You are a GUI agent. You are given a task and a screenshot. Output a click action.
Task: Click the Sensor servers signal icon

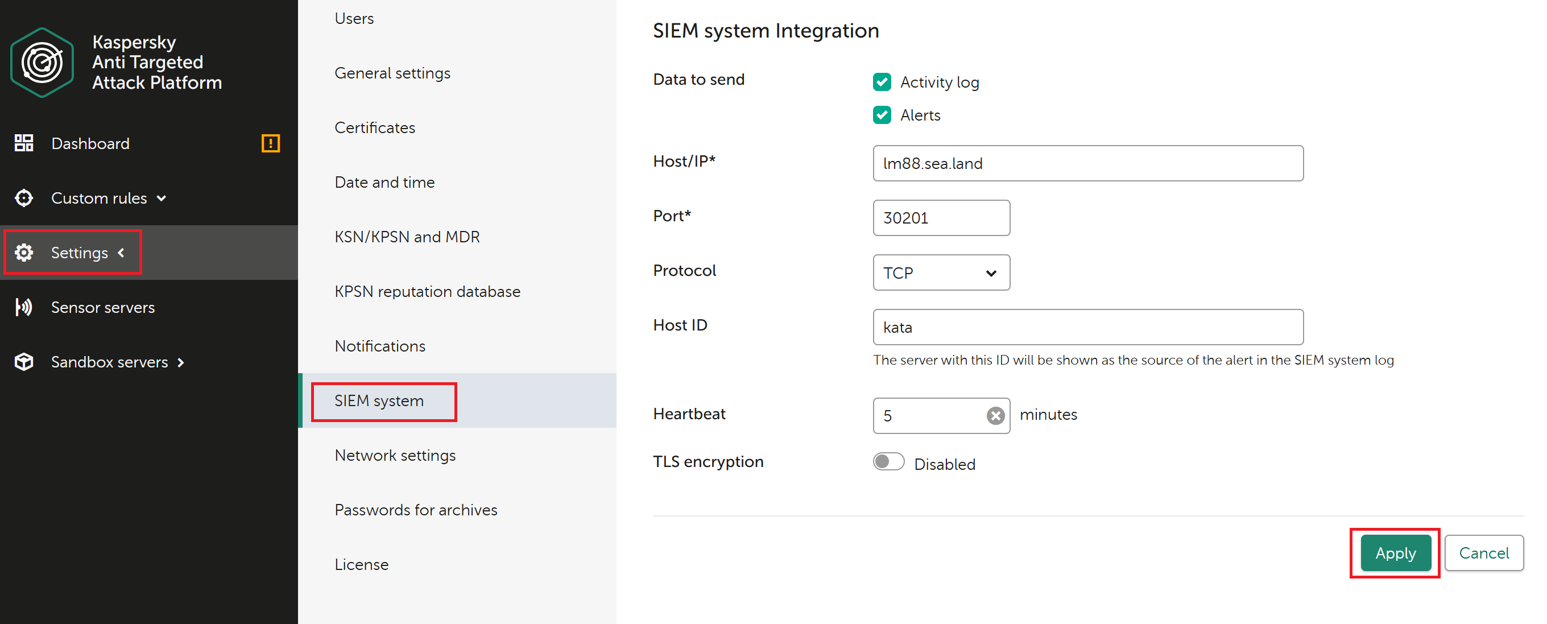click(x=23, y=307)
